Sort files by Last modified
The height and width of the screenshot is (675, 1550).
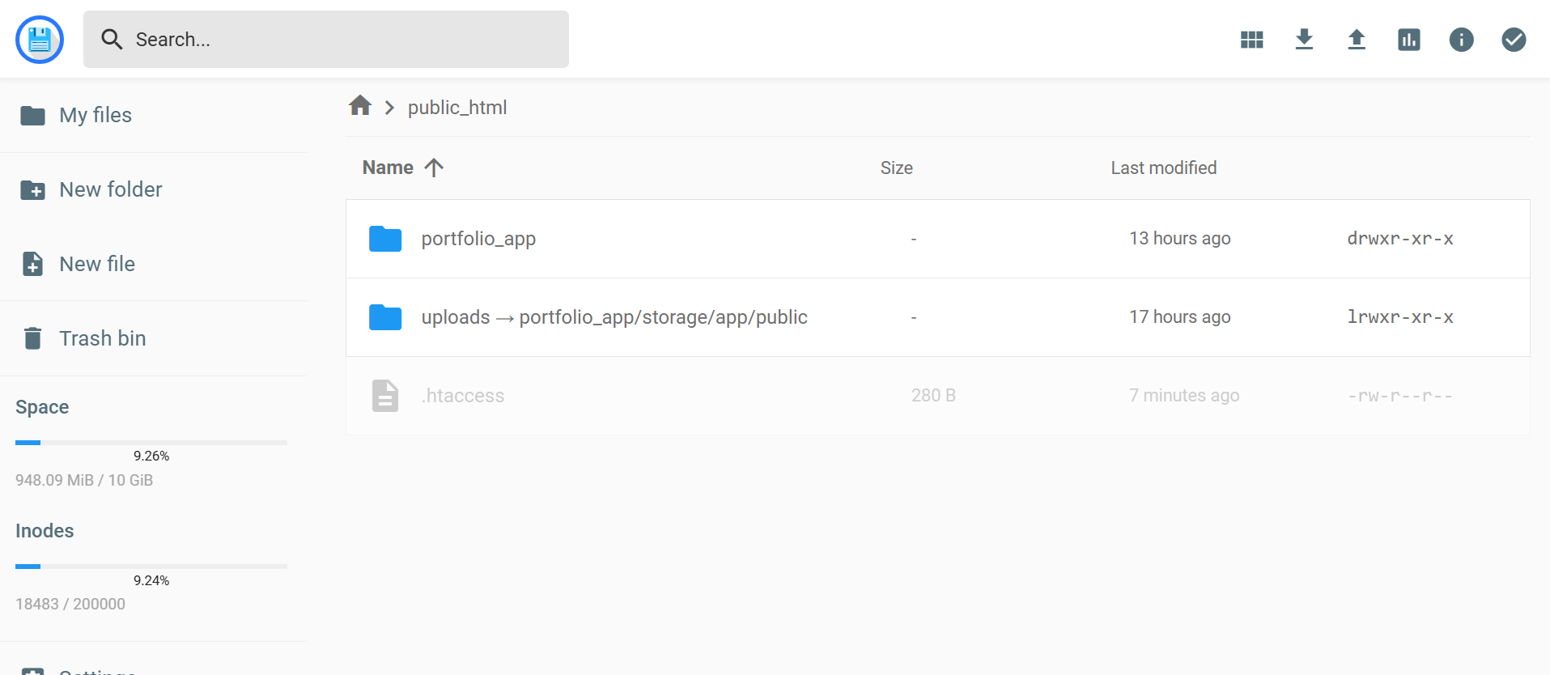(x=1163, y=168)
